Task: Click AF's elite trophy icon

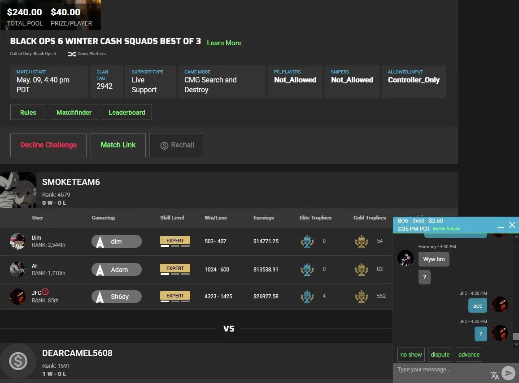Action: (307, 270)
